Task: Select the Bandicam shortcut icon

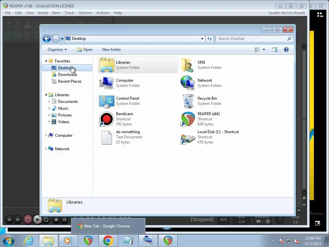Action: tap(107, 119)
